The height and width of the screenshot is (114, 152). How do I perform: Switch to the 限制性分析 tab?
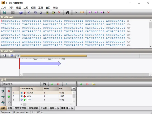tap(67, 108)
